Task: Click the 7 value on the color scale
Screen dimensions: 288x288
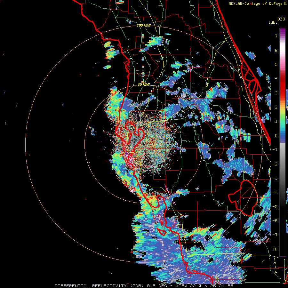Action: point(276,36)
